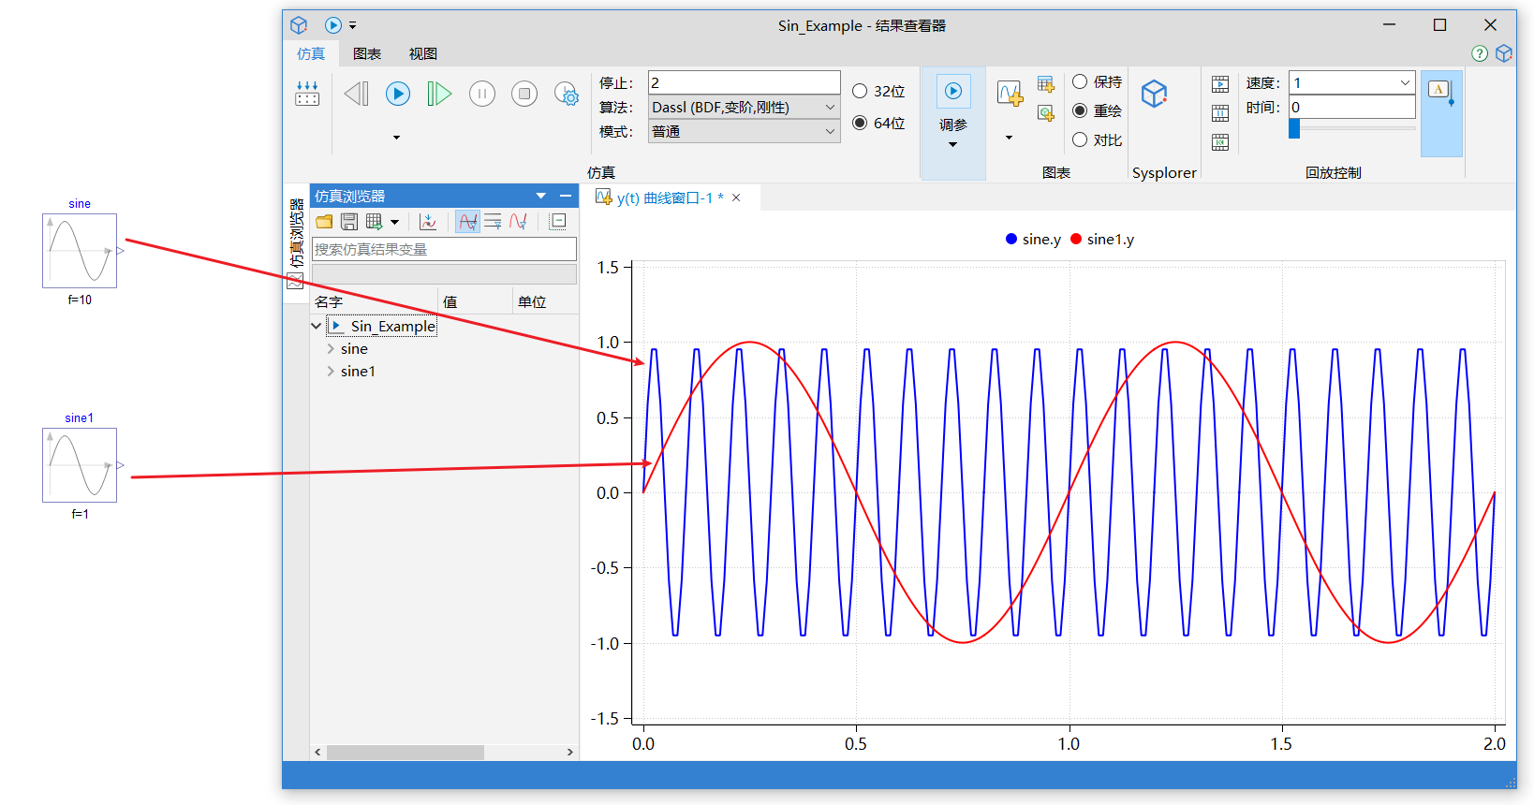Screen dimensions: 1534x805
Task: Select the 32位 radio button
Action: [x=860, y=92]
